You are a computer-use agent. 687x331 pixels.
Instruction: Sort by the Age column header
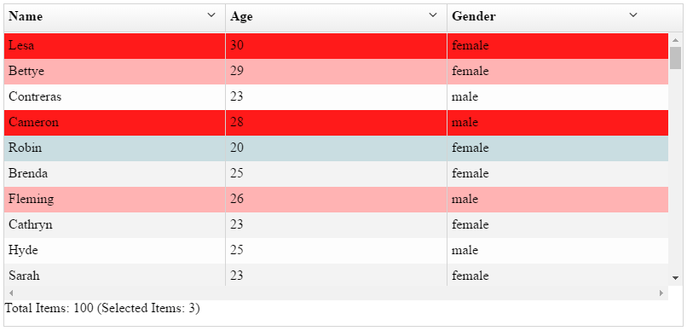tap(242, 17)
